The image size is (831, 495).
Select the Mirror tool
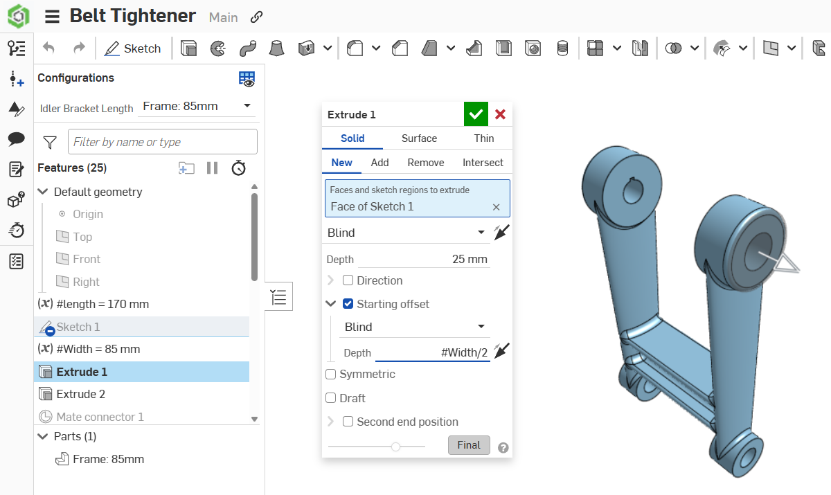(639, 48)
